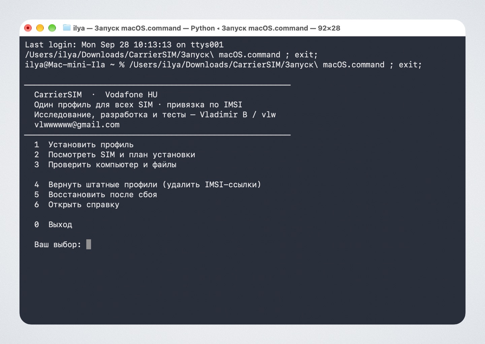This screenshot has height=344, width=485.
Task: Click the "Ваш выбор:" prompt label
Action: tap(58, 245)
